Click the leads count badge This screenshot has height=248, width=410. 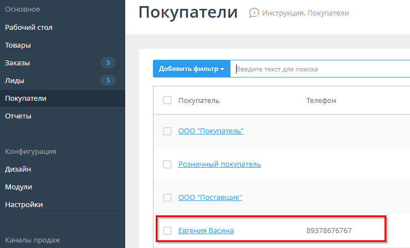coord(108,81)
